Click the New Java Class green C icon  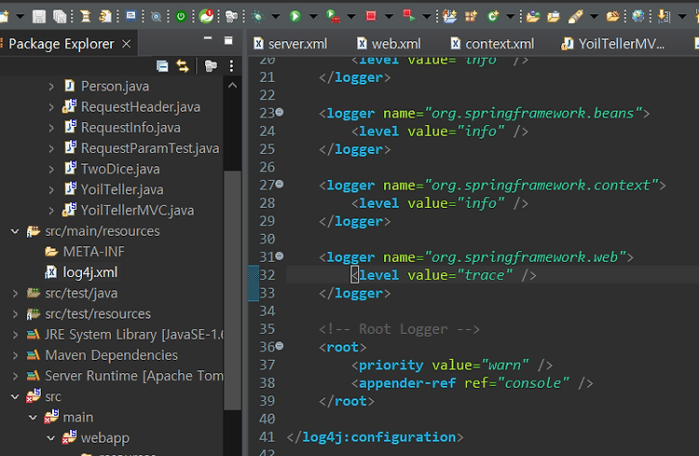point(492,17)
